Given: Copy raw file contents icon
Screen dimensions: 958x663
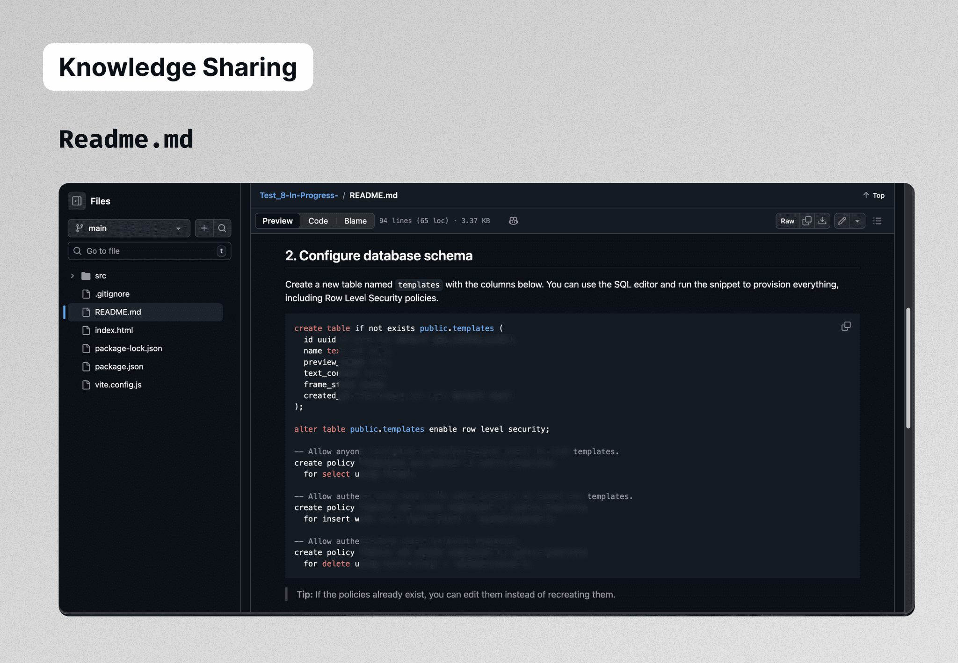Looking at the screenshot, I should (807, 221).
